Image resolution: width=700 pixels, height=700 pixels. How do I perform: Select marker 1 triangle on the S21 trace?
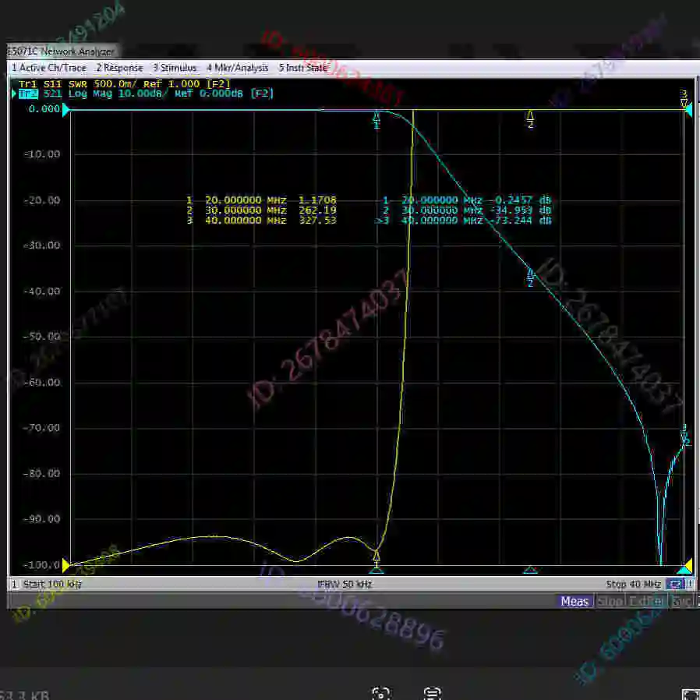click(377, 118)
